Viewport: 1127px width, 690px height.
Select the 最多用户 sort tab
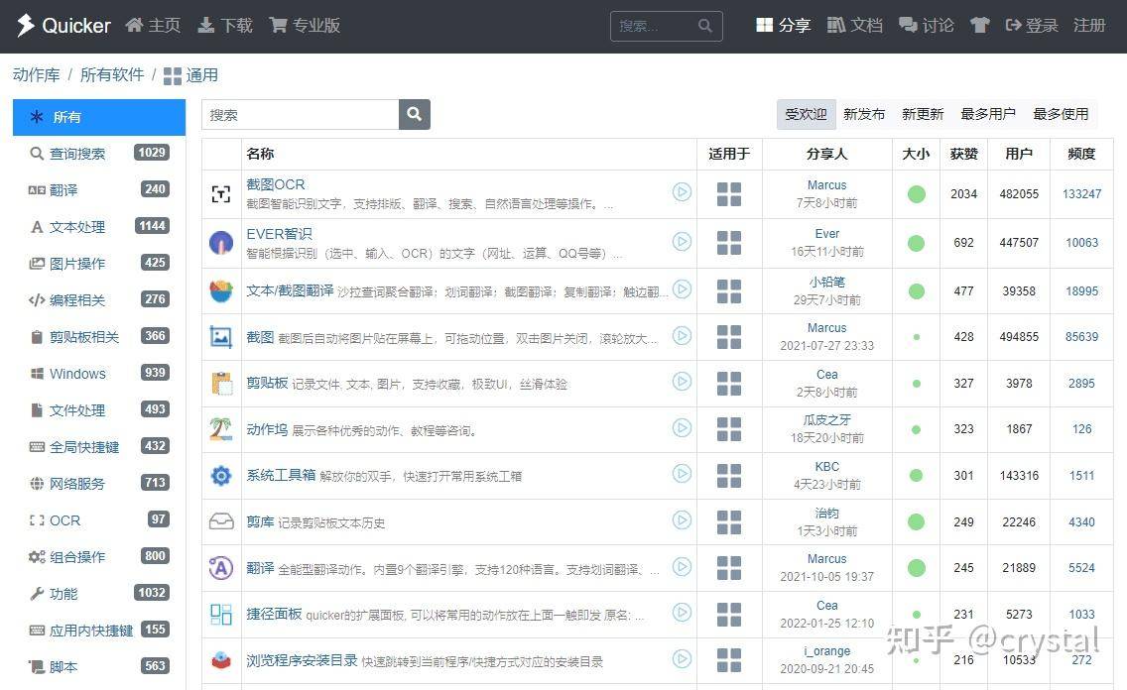987,114
